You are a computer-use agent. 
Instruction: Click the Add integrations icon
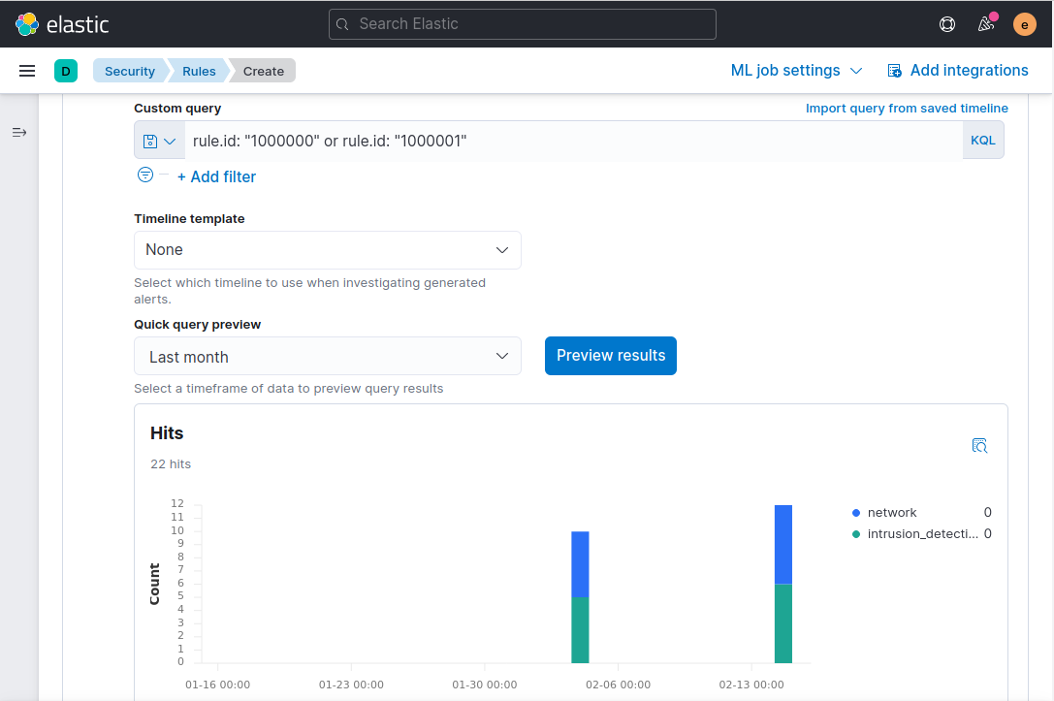pyautogui.click(x=895, y=71)
